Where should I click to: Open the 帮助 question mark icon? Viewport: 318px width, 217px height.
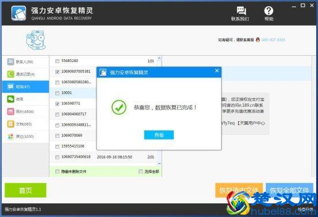[269, 10]
